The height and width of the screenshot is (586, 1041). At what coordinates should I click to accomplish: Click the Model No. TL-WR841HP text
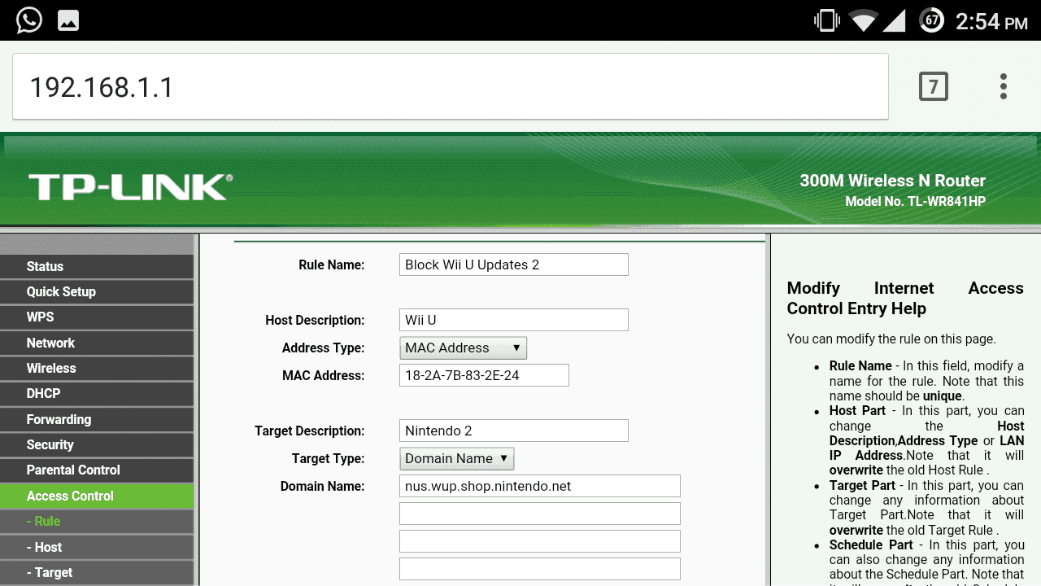915,201
